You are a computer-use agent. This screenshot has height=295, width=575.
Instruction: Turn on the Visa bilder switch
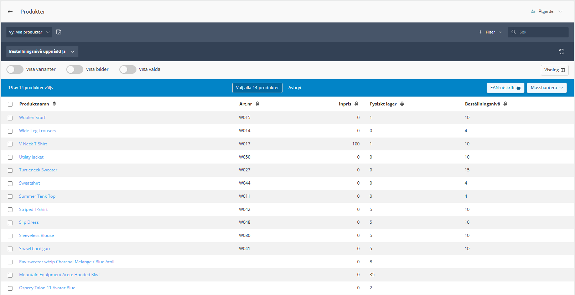click(75, 69)
